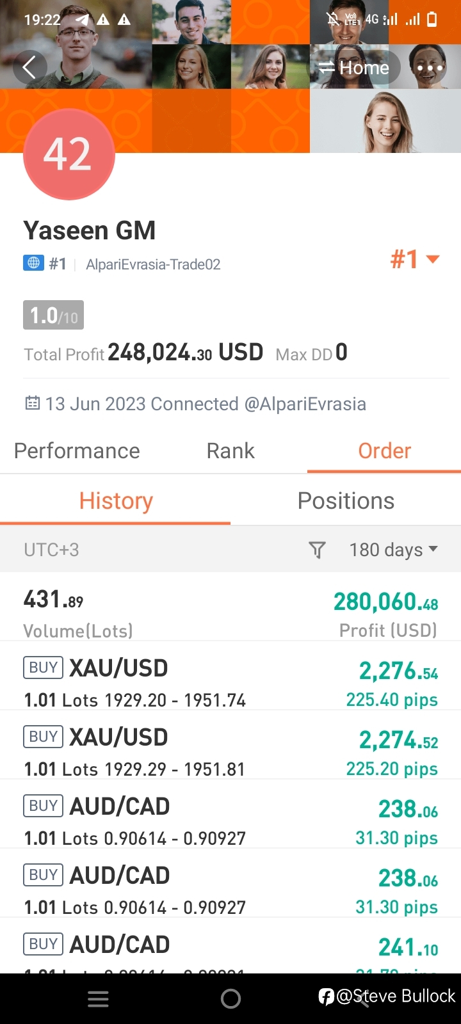This screenshot has height=1024, width=461.
Task: Tap the Android home circle button
Action: pos(230,999)
